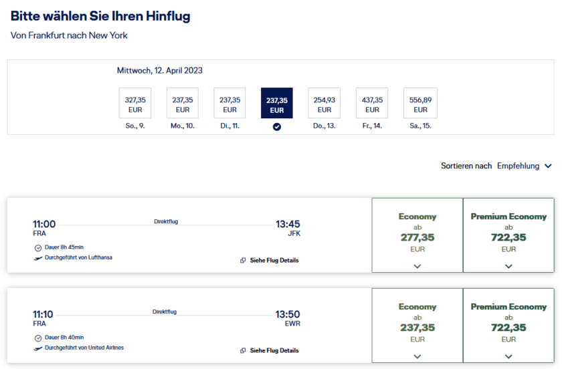Open the Sortieren nach Empfehlung dropdown
562x369 pixels.
click(x=525, y=166)
